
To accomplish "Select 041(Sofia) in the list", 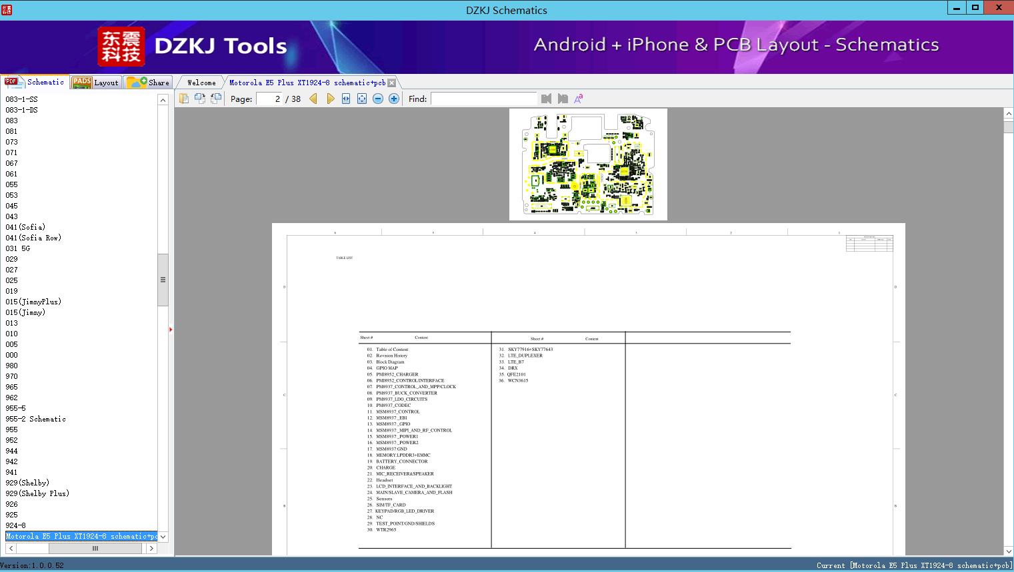I will point(25,227).
